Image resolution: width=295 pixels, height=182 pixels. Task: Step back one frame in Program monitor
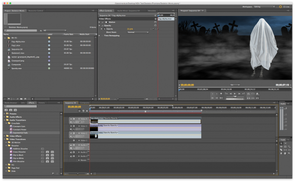[x=231, y=94]
